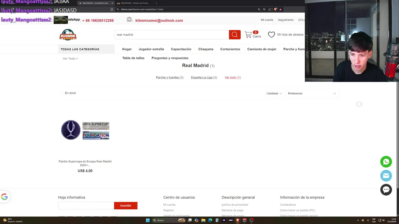Click the bookmark icon in the address bar
The height and width of the screenshot is (224, 399).
tap(112, 9)
